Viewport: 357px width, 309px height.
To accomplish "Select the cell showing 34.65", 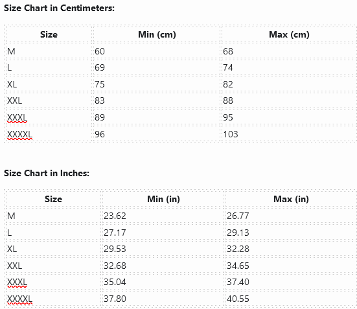I will [291, 266].
